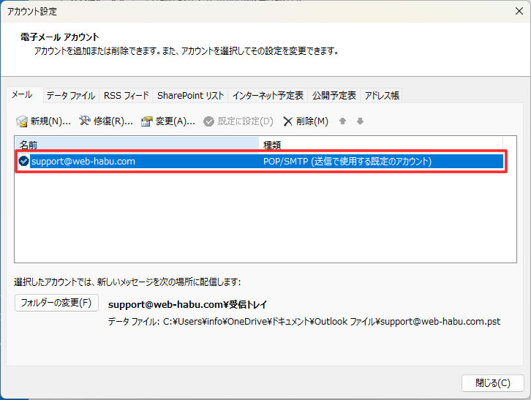Screen dimensions: 531x400
Task: Click the フォルダーの変更(F) button
Action: pos(56,303)
